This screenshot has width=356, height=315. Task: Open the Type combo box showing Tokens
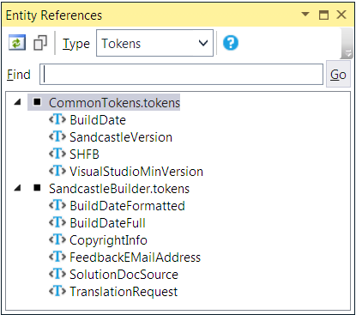[154, 43]
